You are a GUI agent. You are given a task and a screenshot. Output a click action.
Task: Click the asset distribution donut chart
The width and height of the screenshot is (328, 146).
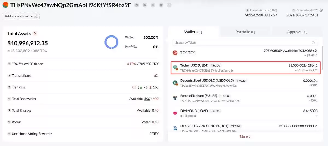(x=112, y=42)
